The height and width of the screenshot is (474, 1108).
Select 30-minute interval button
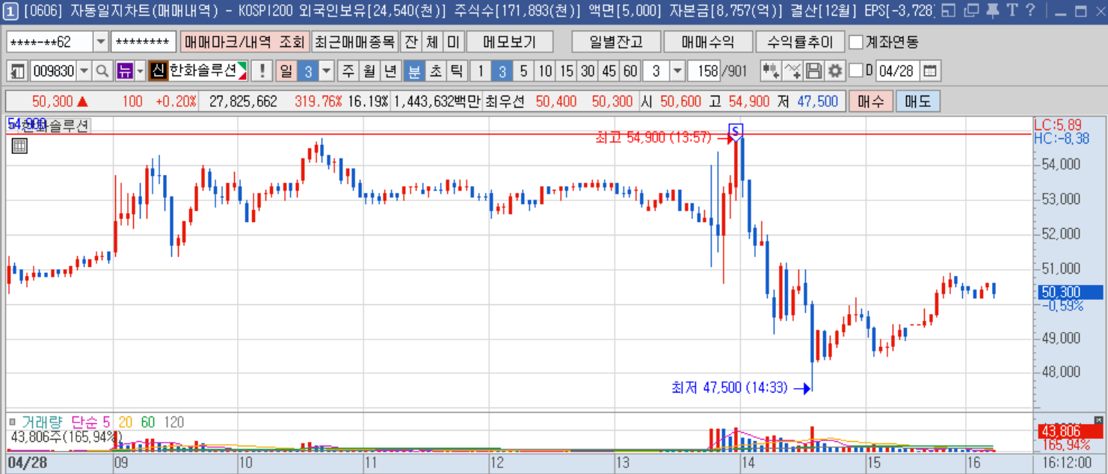pos(588,71)
